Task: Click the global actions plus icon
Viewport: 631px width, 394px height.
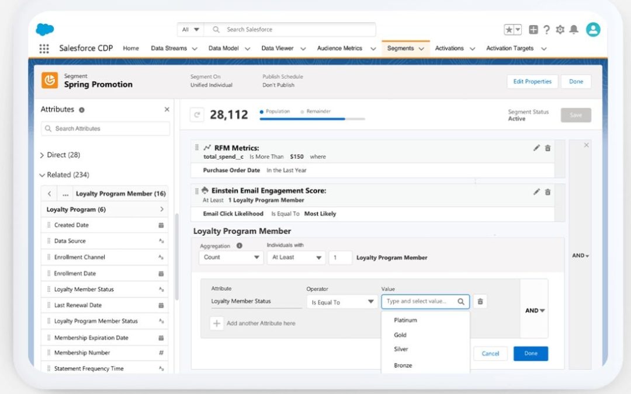Action: (533, 29)
